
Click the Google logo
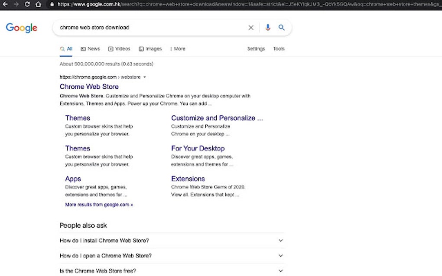click(21, 28)
